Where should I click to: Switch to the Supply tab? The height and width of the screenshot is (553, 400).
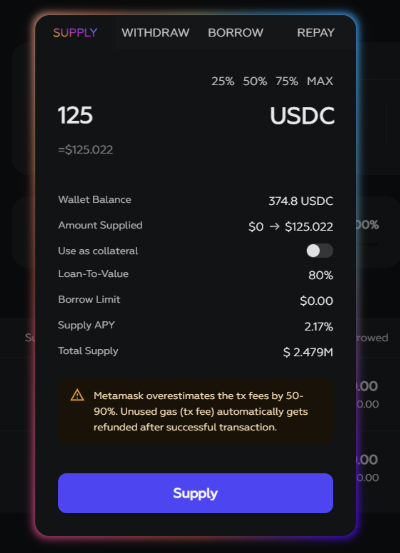click(75, 32)
